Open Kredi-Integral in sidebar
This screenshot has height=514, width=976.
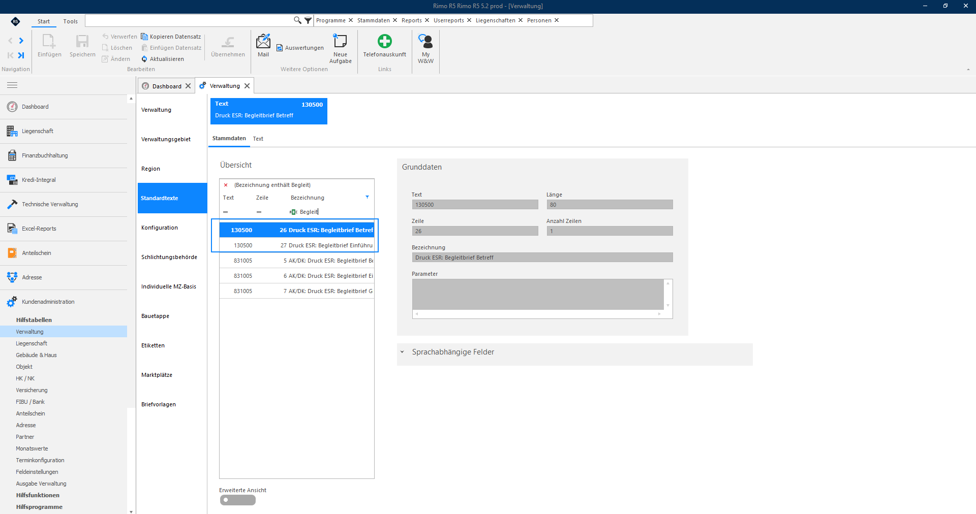[64, 180]
